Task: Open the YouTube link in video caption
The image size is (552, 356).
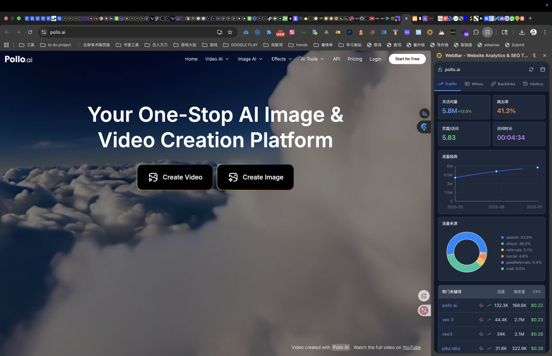Action: pos(411,347)
